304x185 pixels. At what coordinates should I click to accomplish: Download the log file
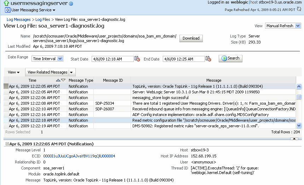click(x=191, y=38)
